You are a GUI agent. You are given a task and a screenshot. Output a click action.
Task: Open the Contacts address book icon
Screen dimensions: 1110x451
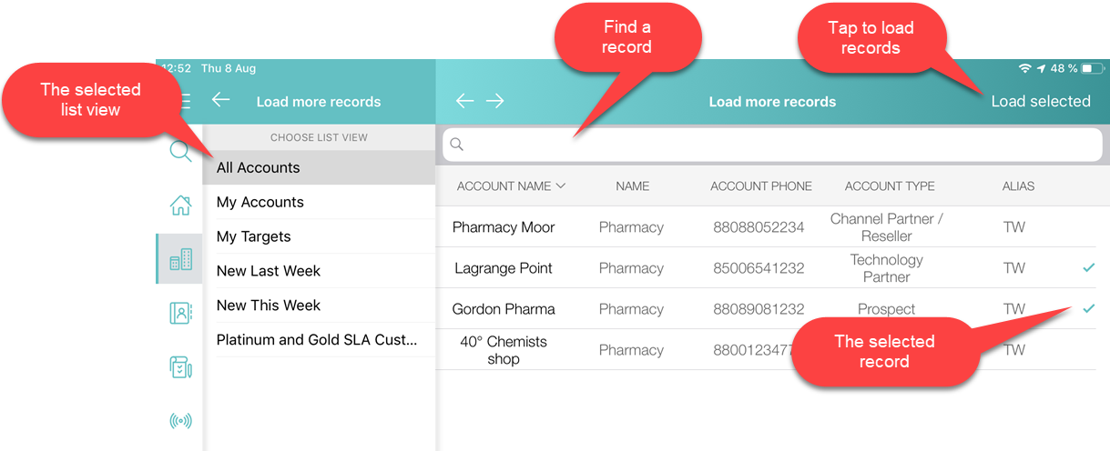point(180,314)
